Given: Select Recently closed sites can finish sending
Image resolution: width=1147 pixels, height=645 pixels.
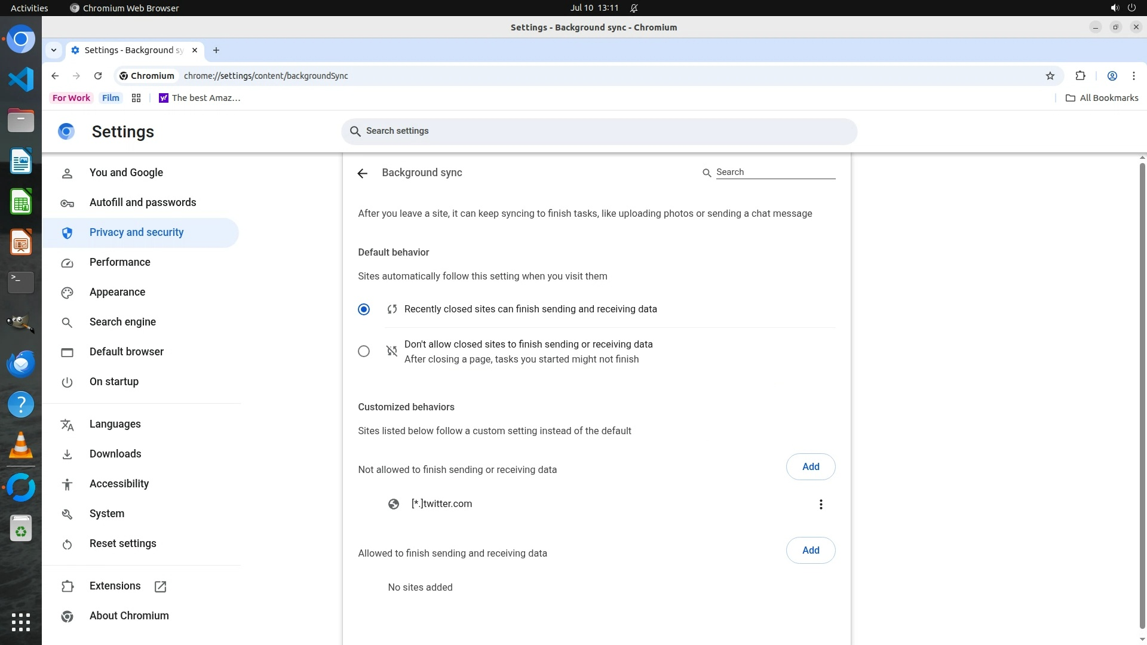Looking at the screenshot, I should click(x=364, y=309).
